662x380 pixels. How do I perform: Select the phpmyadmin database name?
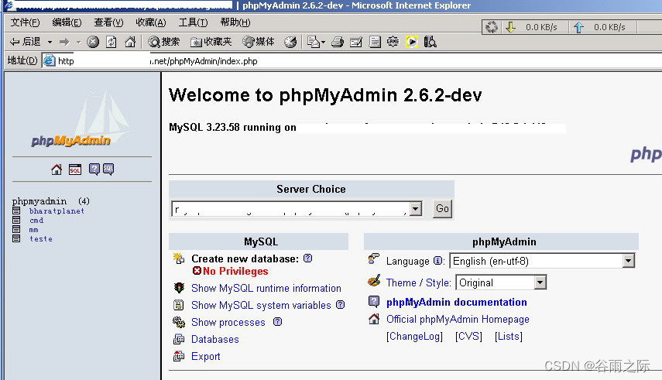tap(39, 201)
